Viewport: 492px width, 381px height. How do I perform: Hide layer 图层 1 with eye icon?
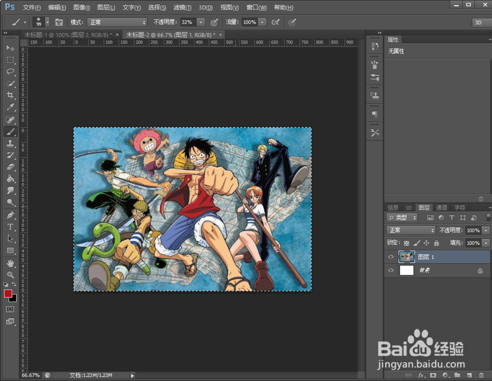point(391,257)
